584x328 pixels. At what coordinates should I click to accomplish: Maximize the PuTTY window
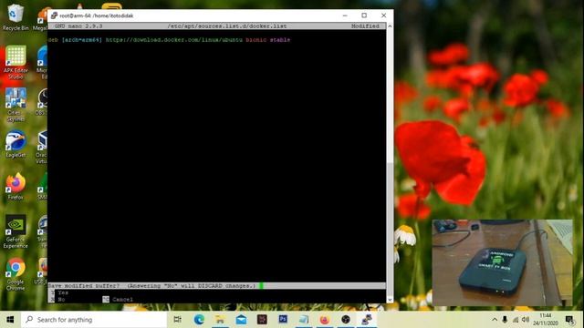click(x=364, y=15)
